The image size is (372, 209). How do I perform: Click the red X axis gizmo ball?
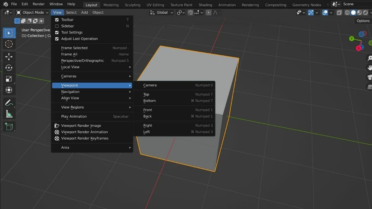point(359,48)
